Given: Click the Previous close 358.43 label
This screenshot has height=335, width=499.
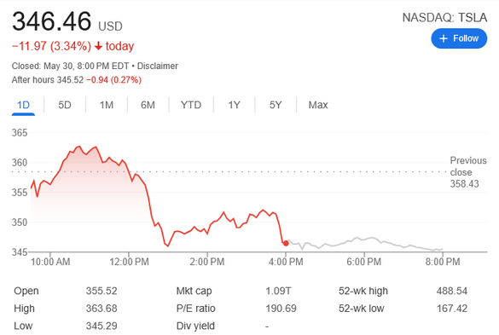Looking at the screenshot, I should click(468, 172).
